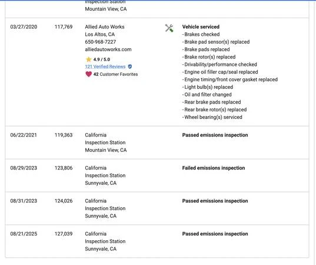
Task: Click the 08/21/2025 record date
Action: click(24, 234)
